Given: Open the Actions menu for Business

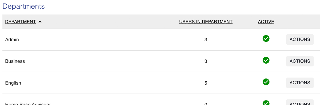Looking at the screenshot, I should click(x=300, y=61).
